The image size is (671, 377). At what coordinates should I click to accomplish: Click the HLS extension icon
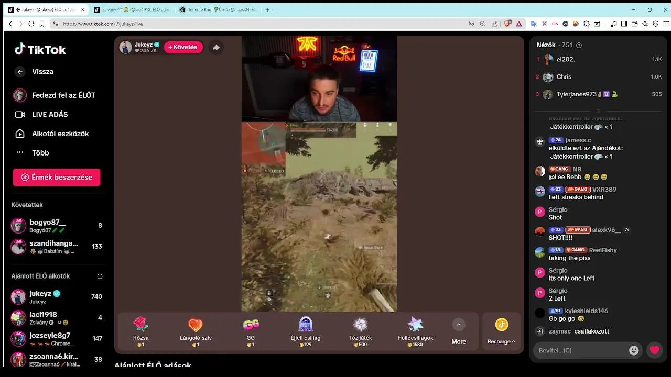coord(555,24)
